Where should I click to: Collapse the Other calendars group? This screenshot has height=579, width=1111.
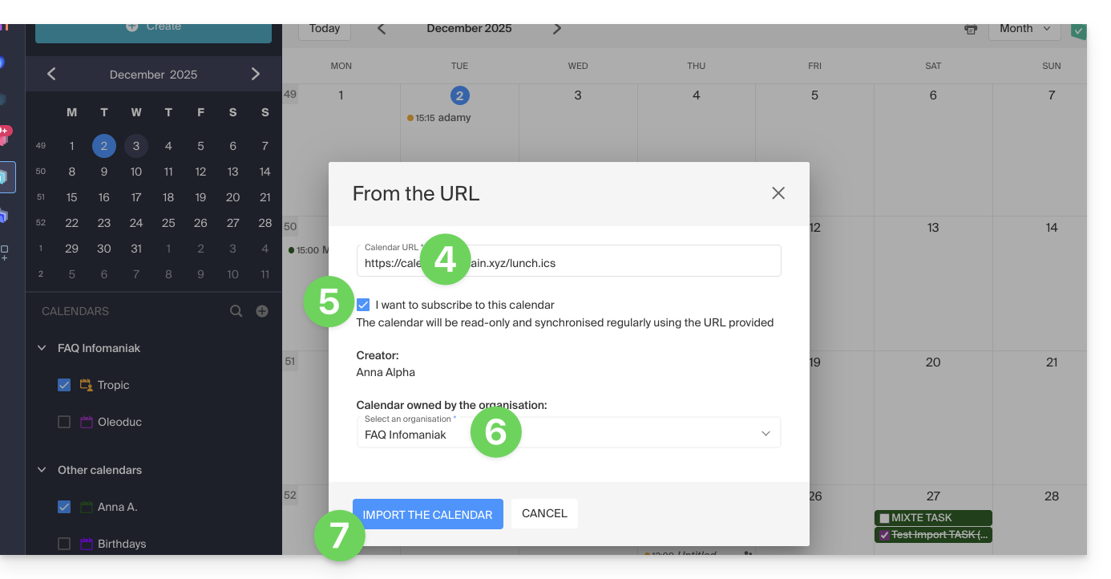(x=42, y=470)
